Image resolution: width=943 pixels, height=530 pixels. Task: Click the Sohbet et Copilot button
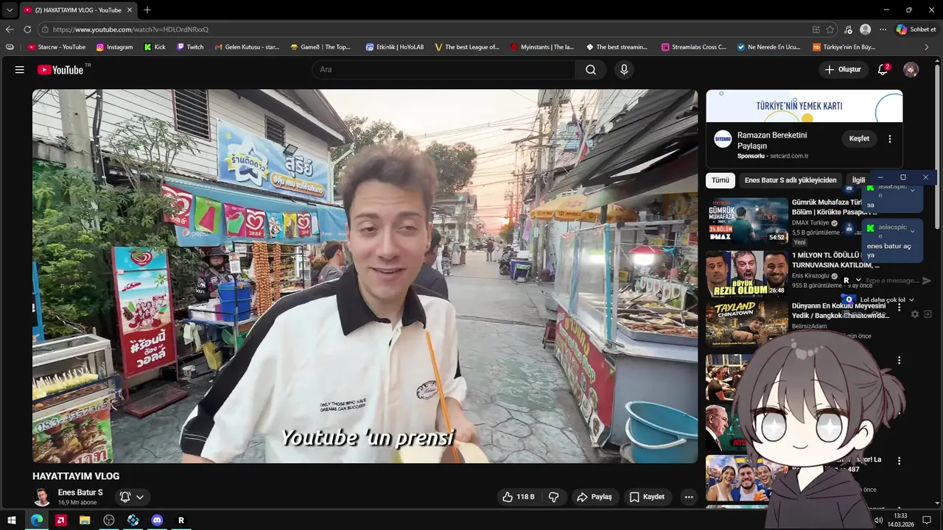[x=916, y=29]
